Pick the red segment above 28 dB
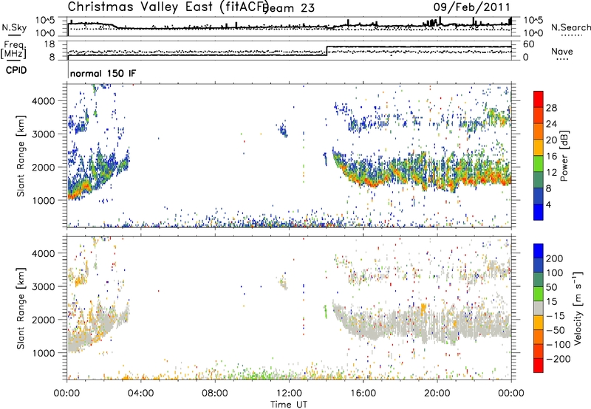This screenshot has height=409, width=591. (539, 100)
